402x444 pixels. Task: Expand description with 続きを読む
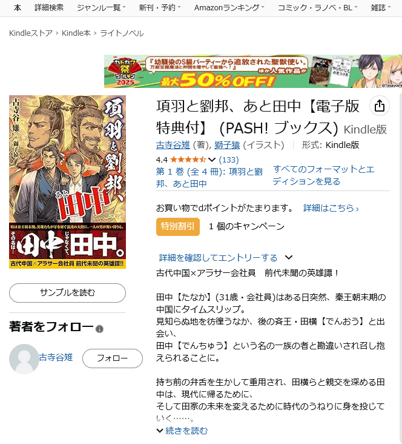(182, 431)
